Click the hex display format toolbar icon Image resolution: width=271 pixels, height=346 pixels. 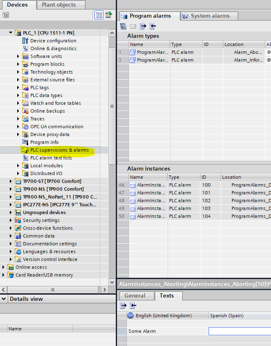(123, 26)
